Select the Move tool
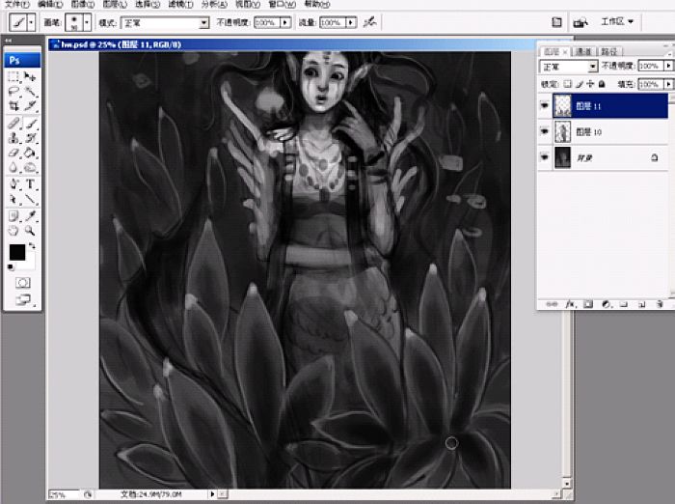The height and width of the screenshot is (504, 675). click(30, 76)
